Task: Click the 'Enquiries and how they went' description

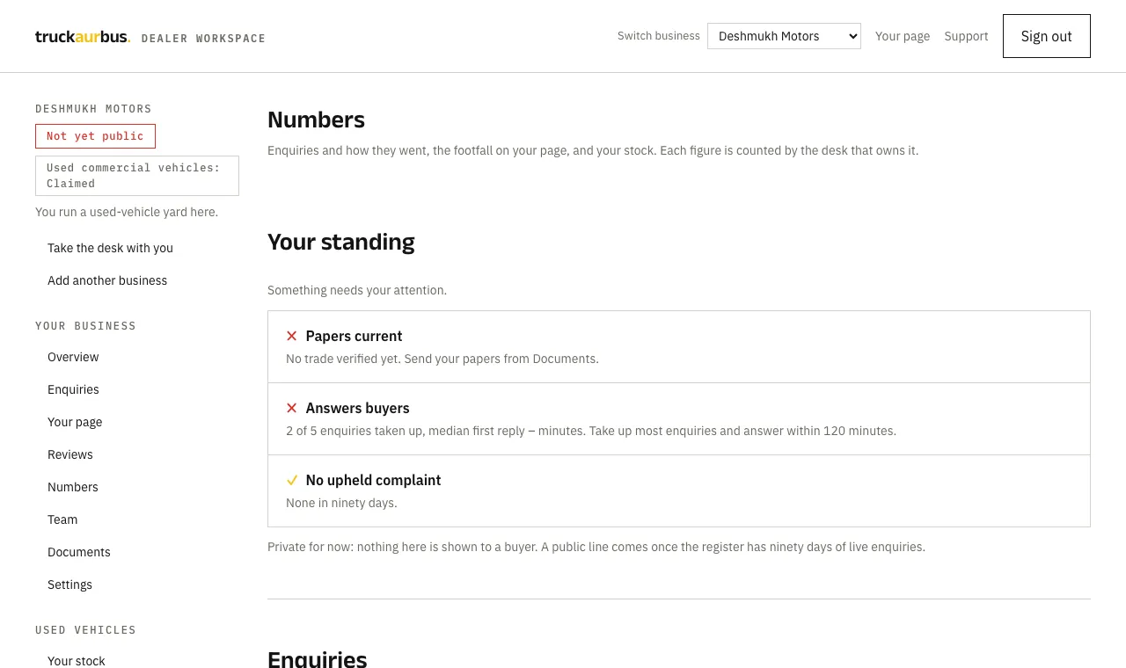Action: 593,150
